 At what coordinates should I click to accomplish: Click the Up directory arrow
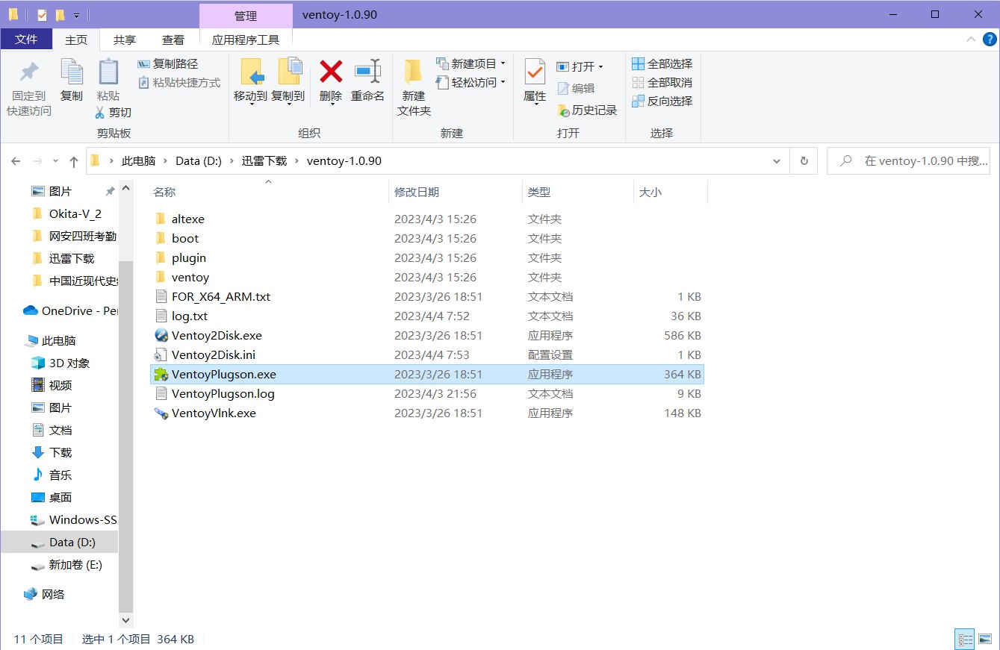(x=73, y=161)
